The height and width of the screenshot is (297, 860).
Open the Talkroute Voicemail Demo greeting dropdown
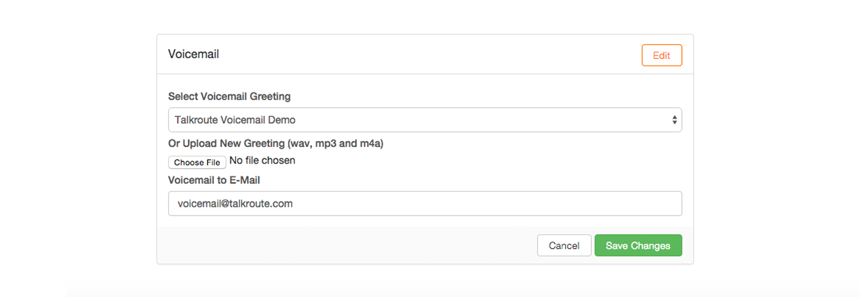[x=425, y=120]
